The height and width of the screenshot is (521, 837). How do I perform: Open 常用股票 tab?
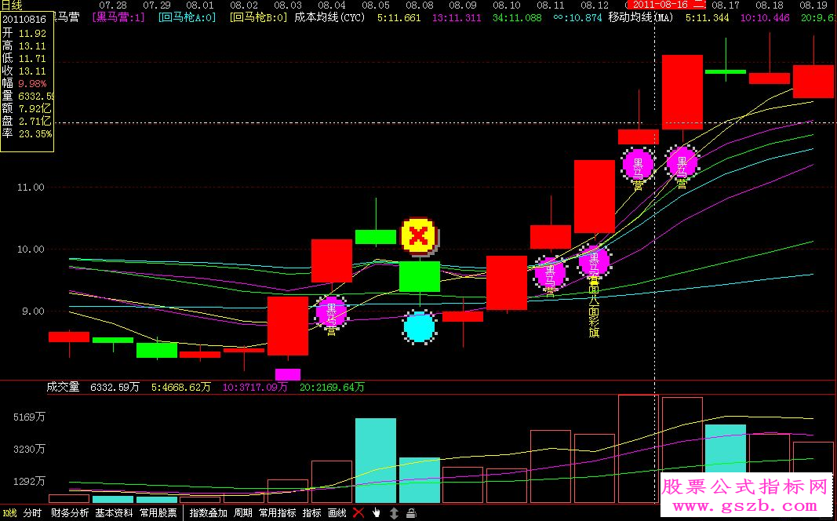tap(158, 513)
